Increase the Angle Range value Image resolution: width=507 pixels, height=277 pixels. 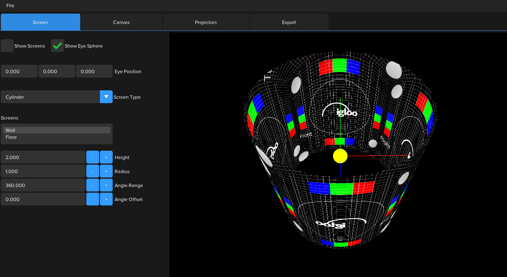106,185
